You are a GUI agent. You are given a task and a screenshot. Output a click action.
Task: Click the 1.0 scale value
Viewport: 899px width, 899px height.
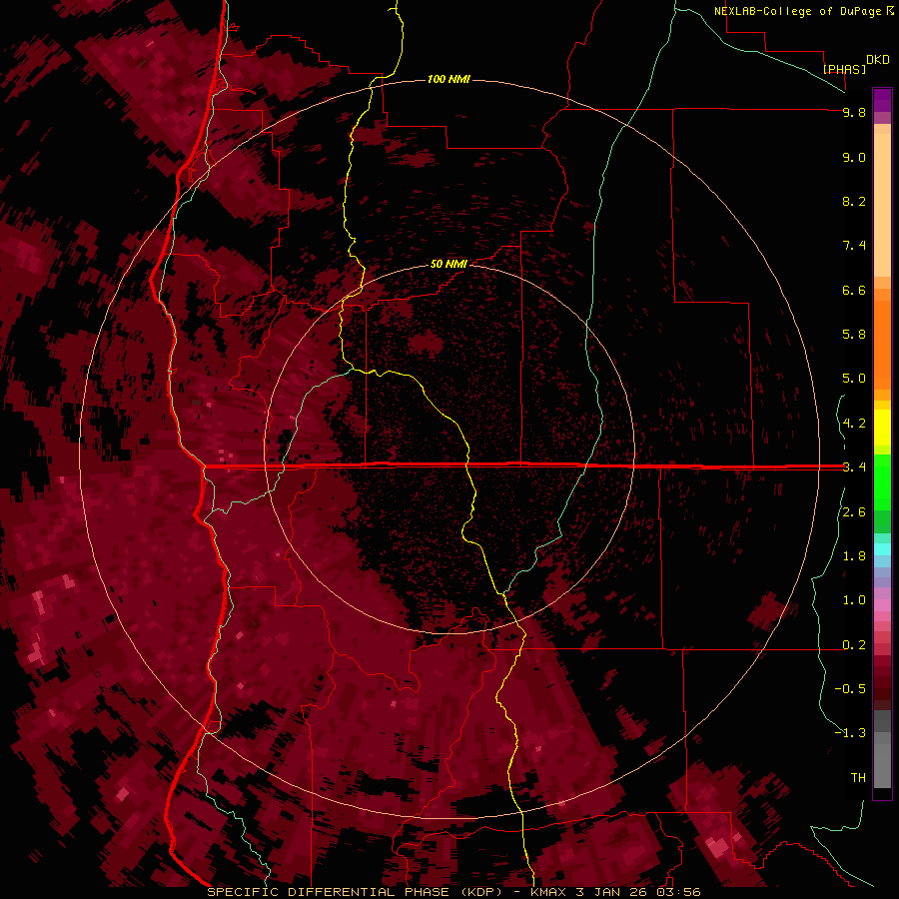[854, 600]
